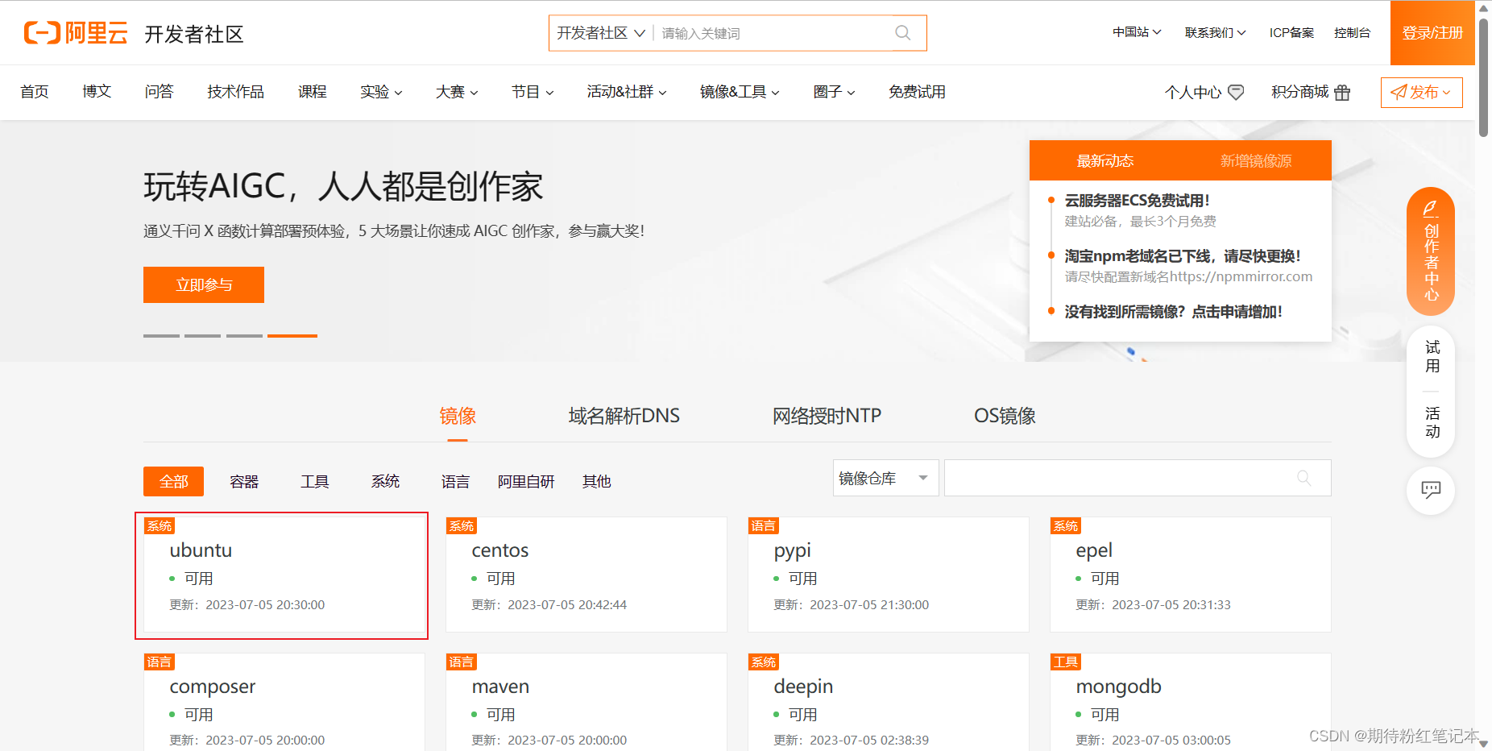
Task: Click the 立即参与 banner button
Action: pyautogui.click(x=204, y=284)
